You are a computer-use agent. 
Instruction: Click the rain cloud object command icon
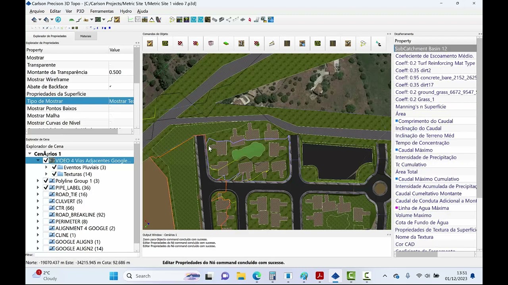(x=363, y=44)
